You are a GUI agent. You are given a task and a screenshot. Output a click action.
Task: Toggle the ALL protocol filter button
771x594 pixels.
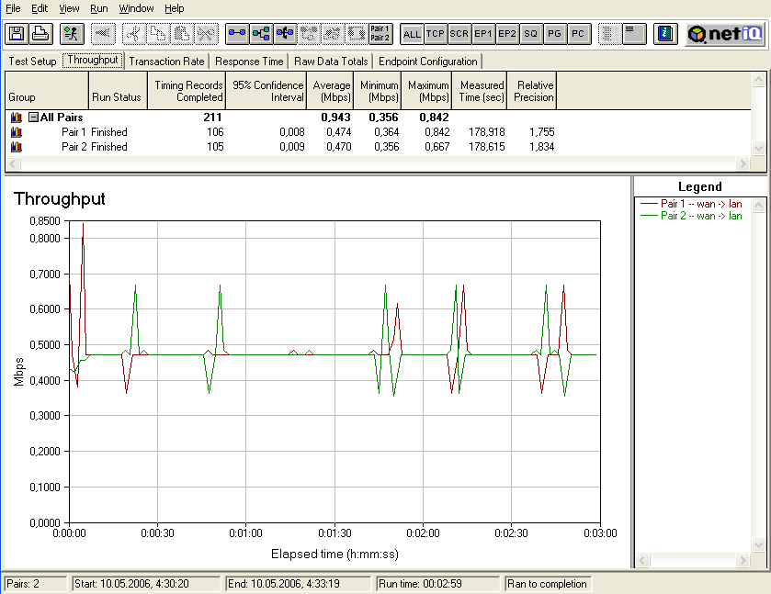[x=412, y=34]
